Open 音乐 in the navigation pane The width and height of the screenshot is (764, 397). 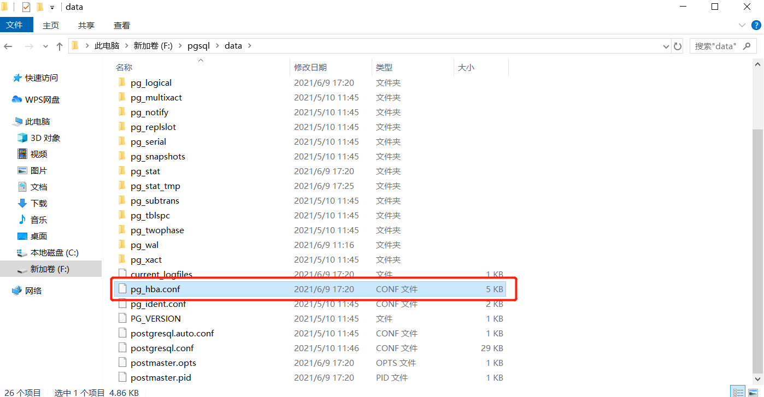[x=38, y=220]
